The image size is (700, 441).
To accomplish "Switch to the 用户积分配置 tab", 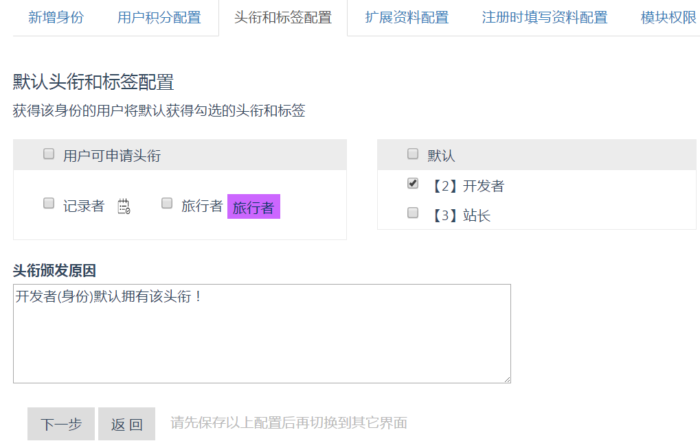I will pos(159,17).
